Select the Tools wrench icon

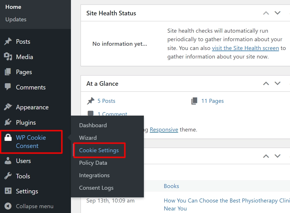pos(8,176)
